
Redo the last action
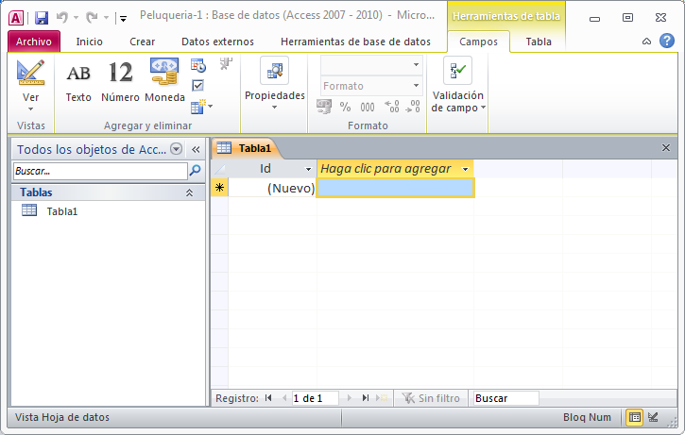tap(92, 18)
